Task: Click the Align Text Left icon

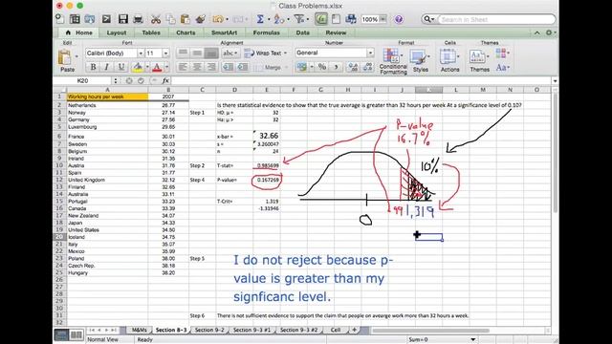Action: [x=183, y=67]
